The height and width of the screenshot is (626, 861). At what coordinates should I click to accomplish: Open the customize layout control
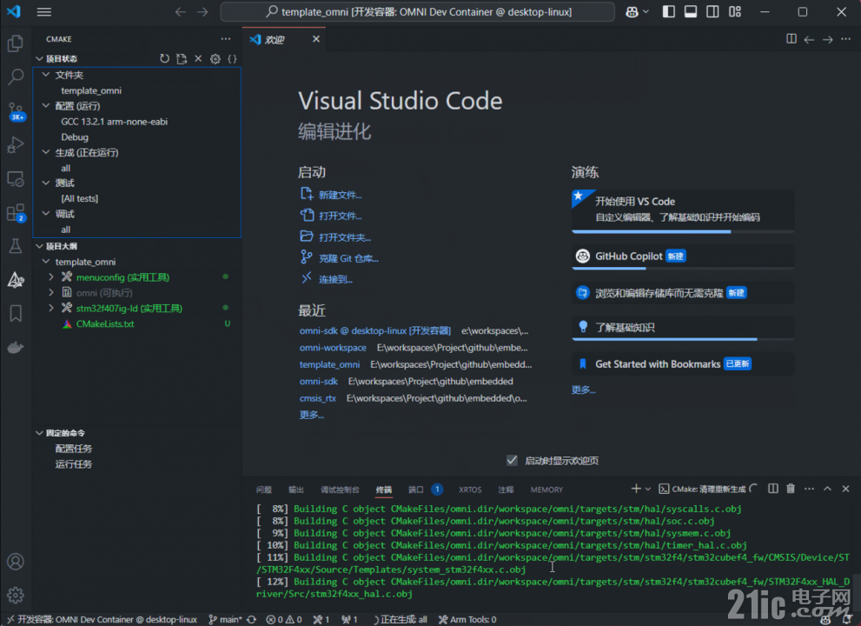tap(735, 11)
